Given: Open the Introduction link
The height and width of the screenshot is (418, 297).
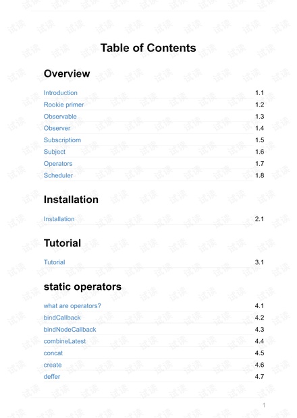Looking at the screenshot, I should pos(61,93).
